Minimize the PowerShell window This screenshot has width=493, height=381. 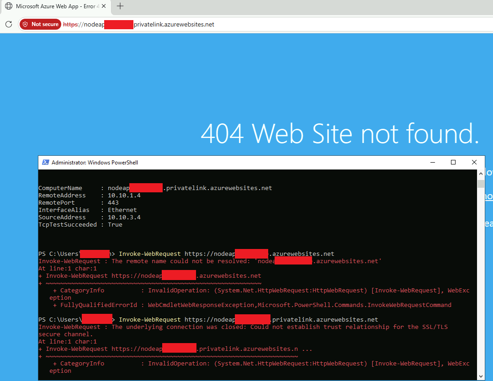(433, 162)
